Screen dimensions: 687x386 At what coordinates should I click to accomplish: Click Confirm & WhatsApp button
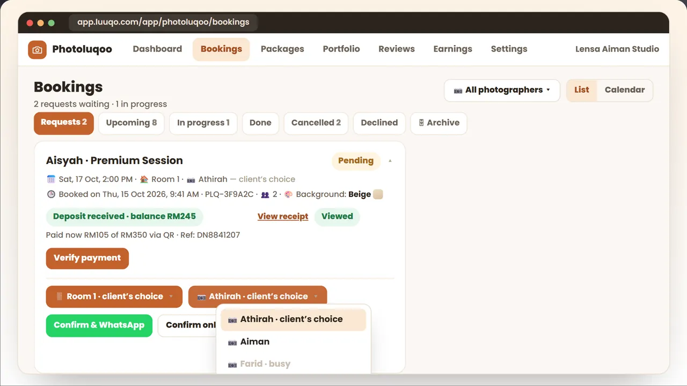(99, 325)
